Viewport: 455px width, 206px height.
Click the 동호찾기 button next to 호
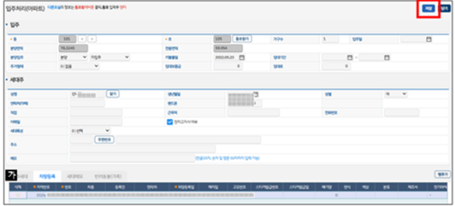(x=242, y=39)
